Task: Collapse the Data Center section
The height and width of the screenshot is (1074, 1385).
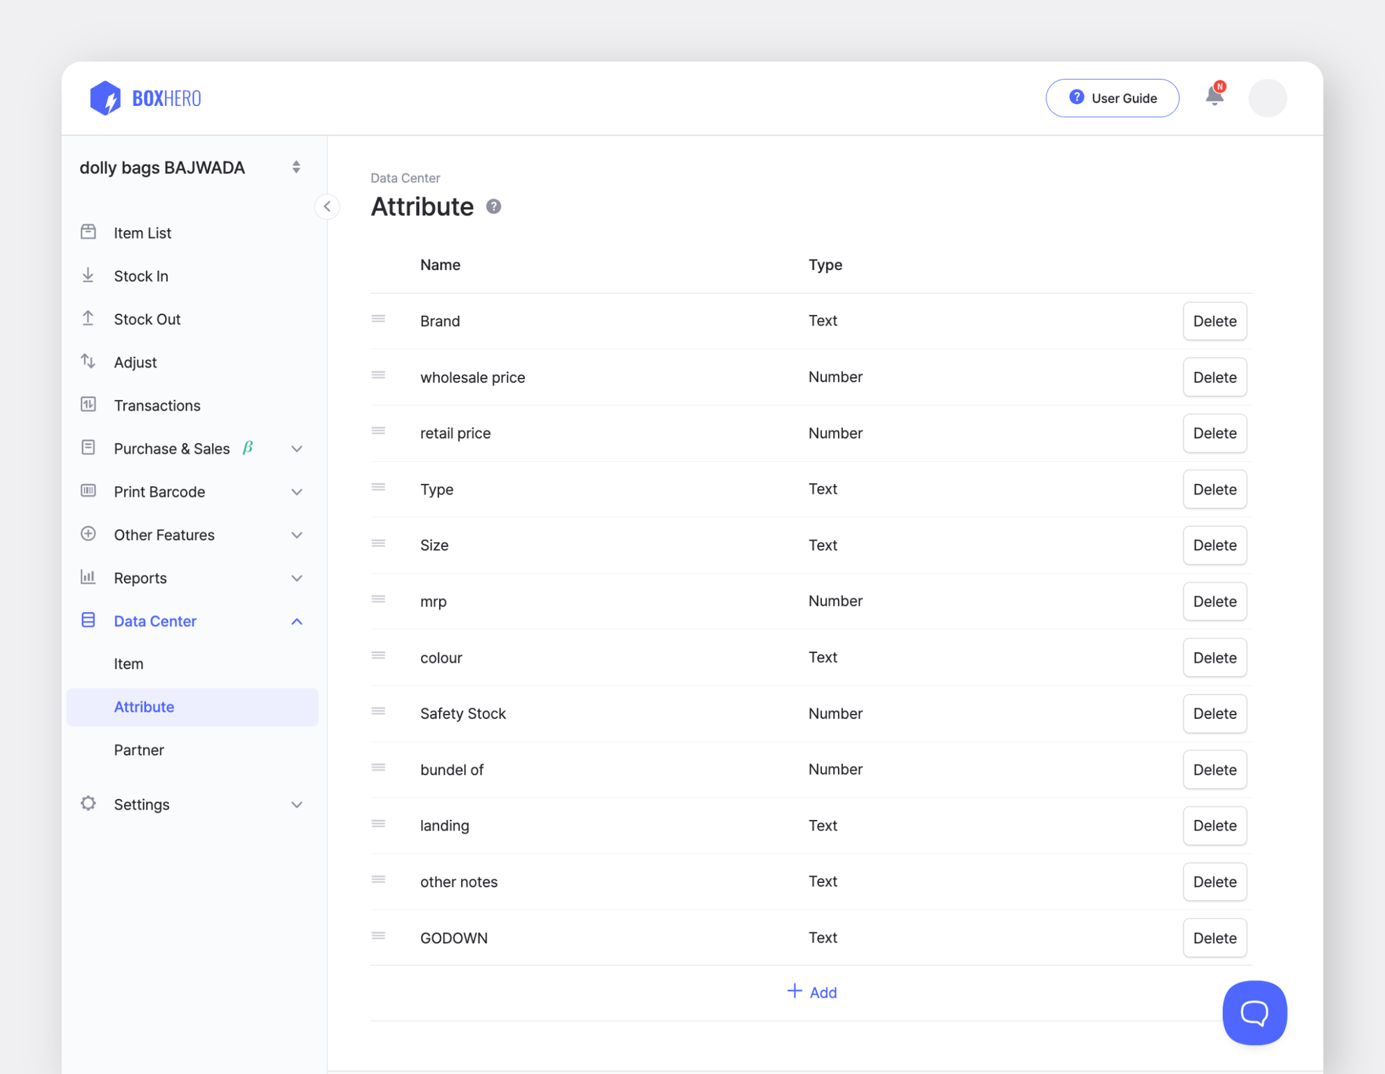Action: tap(296, 621)
